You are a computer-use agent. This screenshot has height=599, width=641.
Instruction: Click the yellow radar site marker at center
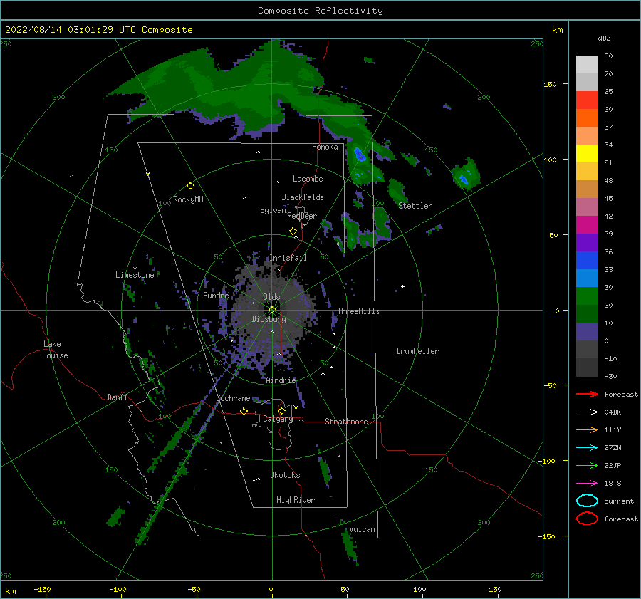[272, 310]
